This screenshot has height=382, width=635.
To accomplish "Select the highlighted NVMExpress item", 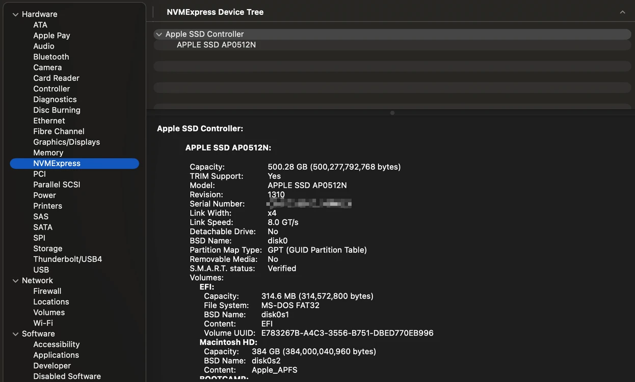I will pyautogui.click(x=74, y=163).
